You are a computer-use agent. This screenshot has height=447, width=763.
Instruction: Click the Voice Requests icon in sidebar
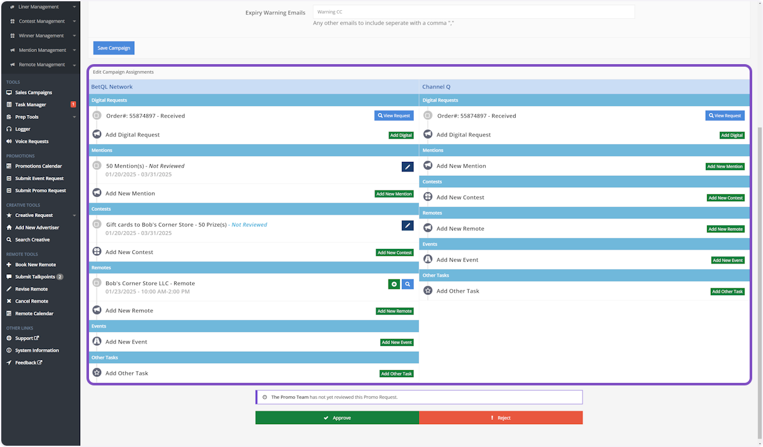pos(9,142)
